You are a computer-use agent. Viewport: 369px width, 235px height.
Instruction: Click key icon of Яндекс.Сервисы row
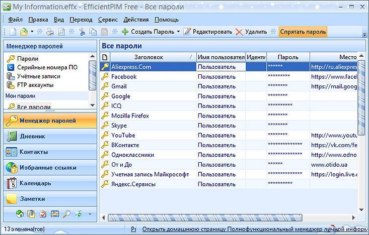[x=105, y=184]
